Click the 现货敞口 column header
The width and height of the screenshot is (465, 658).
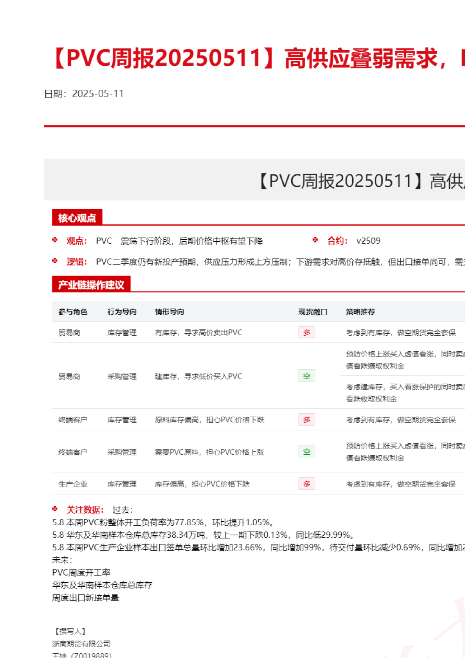(x=313, y=312)
